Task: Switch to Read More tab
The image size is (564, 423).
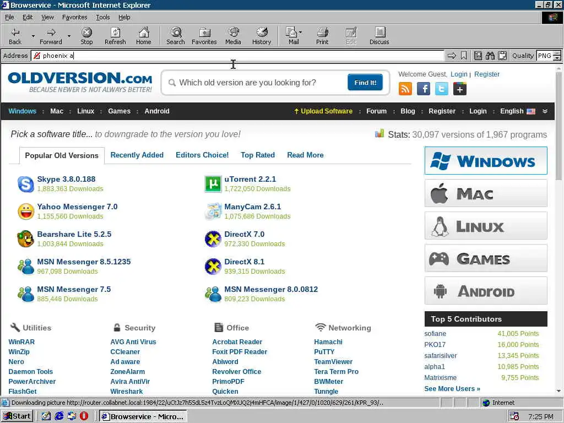Action: click(305, 155)
